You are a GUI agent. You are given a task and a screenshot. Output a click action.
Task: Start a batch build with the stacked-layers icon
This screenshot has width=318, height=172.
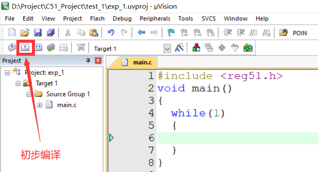point(51,48)
